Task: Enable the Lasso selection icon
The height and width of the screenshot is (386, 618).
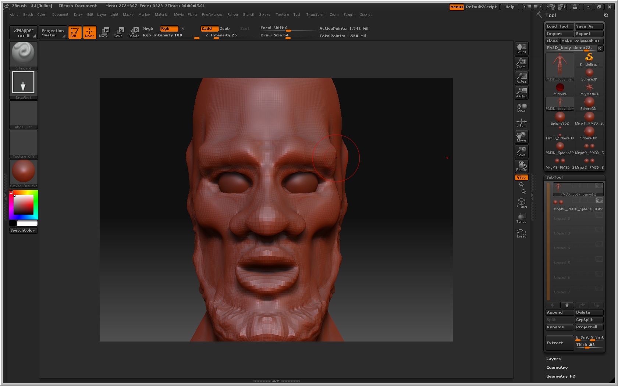Action: (x=521, y=233)
